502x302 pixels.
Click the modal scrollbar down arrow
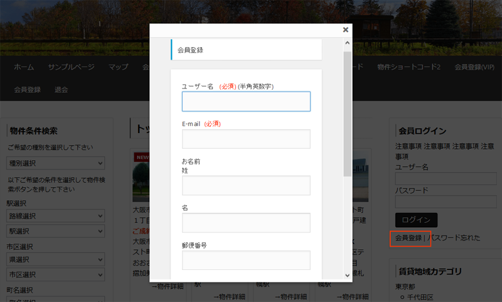[347, 275]
